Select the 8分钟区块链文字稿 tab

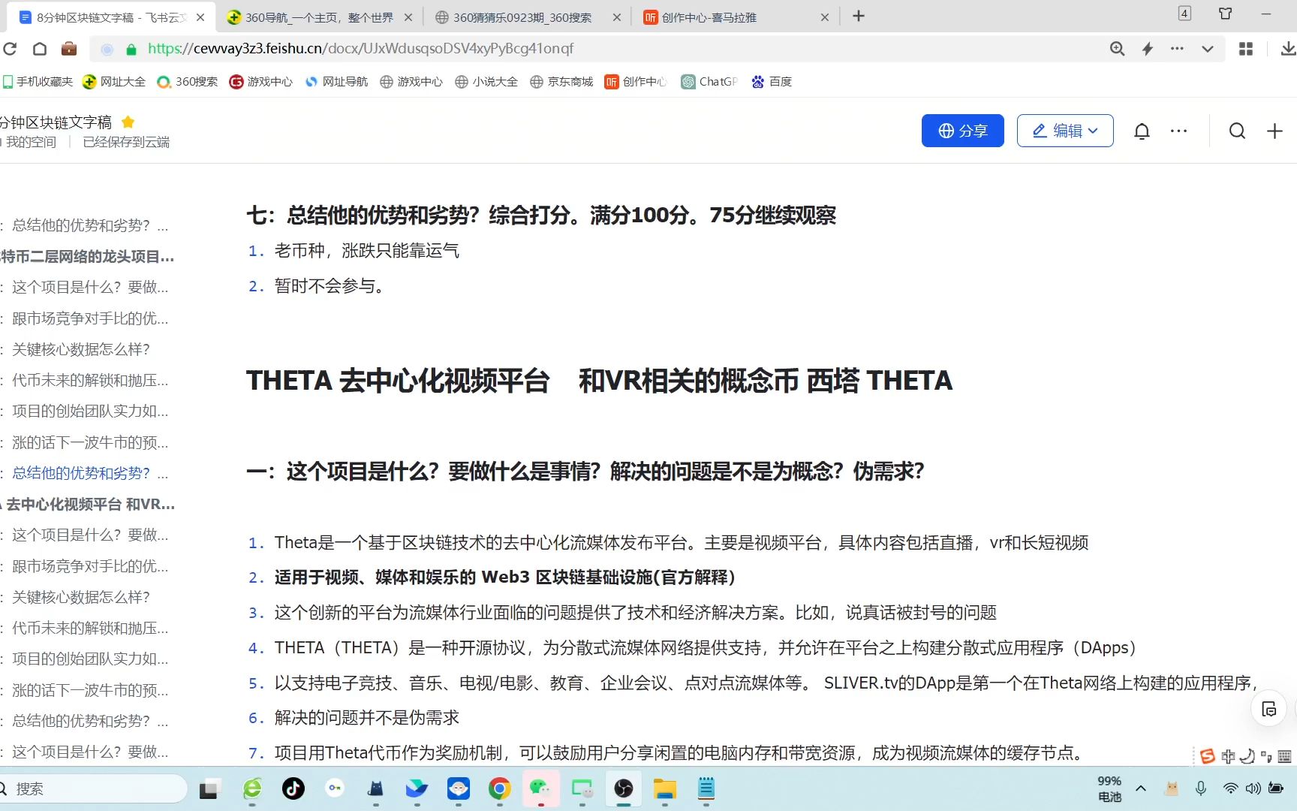tap(111, 17)
